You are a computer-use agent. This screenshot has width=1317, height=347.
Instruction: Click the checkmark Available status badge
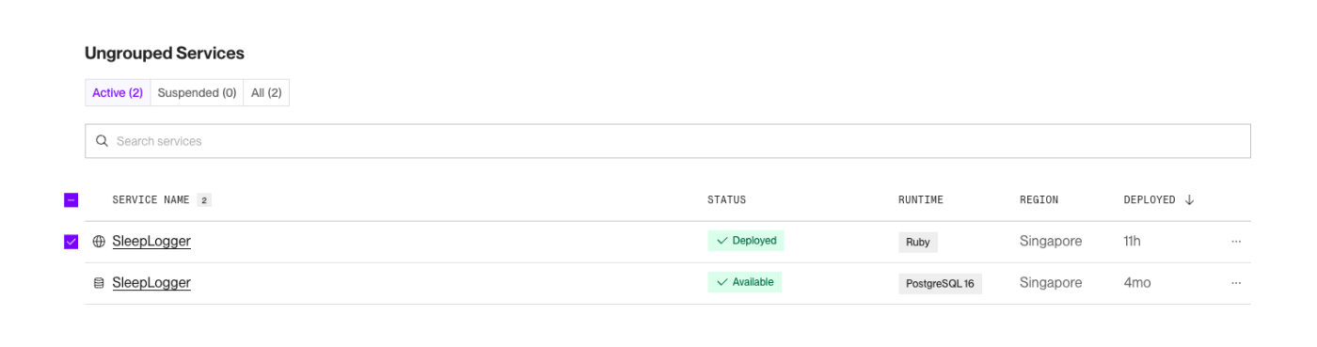tap(745, 282)
